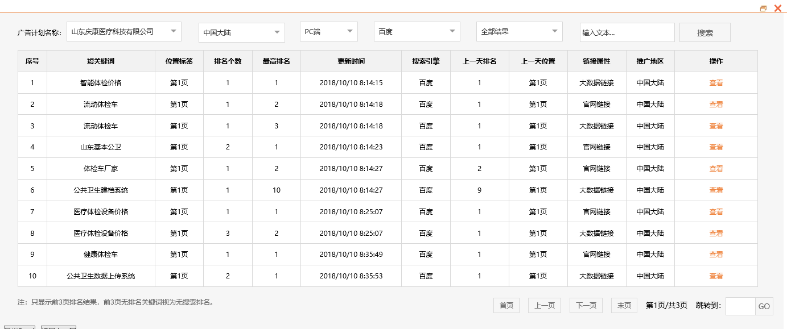
Task: Open the 全部结果 results filter dropdown
Action: 519,32
